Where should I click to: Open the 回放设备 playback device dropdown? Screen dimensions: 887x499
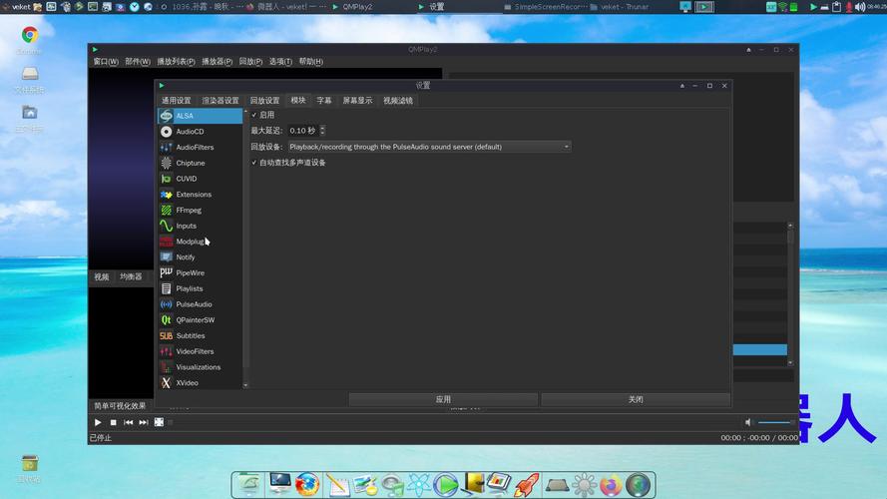429,147
